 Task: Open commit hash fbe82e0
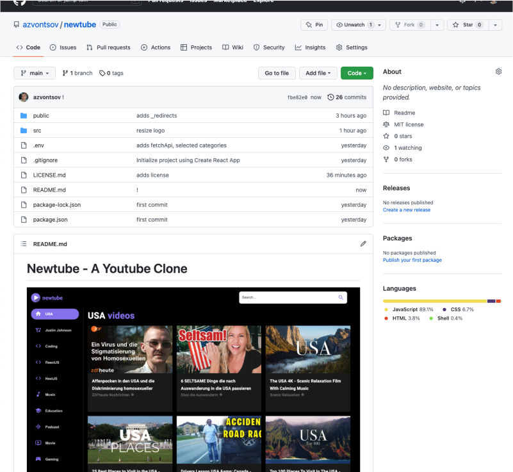point(297,97)
